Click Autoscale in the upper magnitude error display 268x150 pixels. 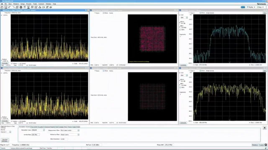[5, 63]
